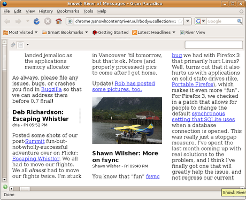Click the horizontal scrollbar thumb

point(25,189)
